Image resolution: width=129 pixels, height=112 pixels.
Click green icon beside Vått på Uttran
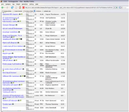tap(17, 60)
